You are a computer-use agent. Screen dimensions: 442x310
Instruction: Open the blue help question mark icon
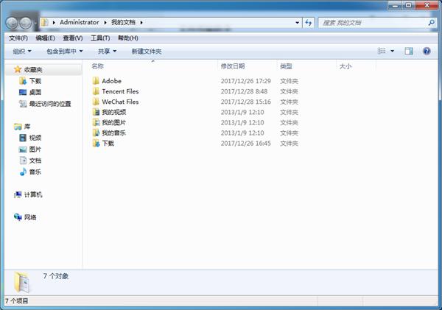(427, 51)
